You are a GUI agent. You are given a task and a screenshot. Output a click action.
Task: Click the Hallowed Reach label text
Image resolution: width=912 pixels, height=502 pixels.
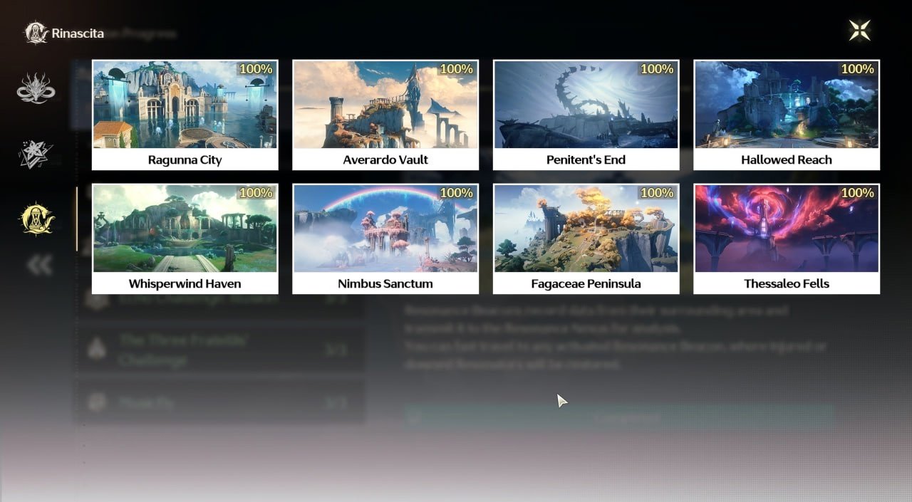coord(787,160)
